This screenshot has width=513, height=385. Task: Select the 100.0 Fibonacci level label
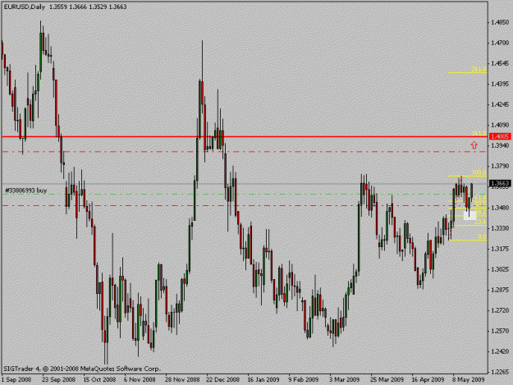479,172
